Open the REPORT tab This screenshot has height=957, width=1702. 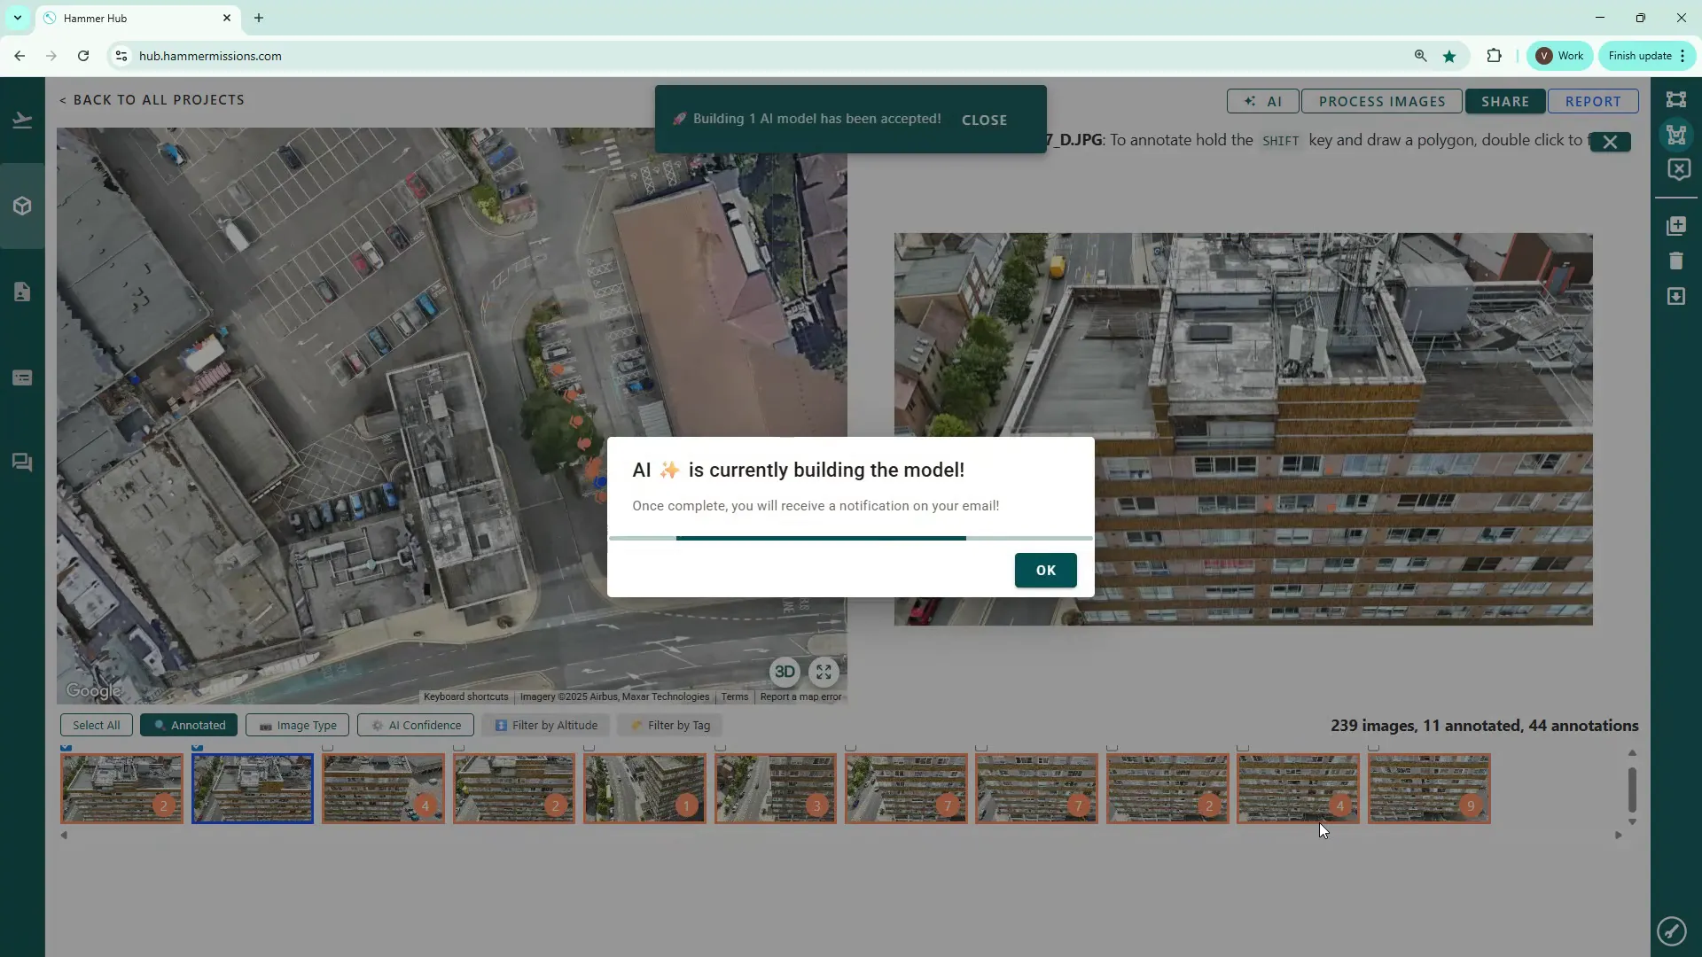pos(1592,101)
